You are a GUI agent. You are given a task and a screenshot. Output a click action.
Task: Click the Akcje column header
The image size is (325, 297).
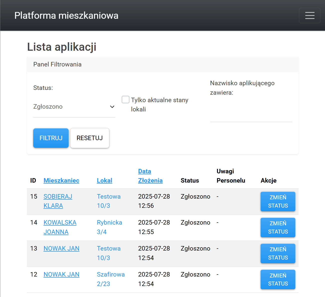[x=269, y=181]
